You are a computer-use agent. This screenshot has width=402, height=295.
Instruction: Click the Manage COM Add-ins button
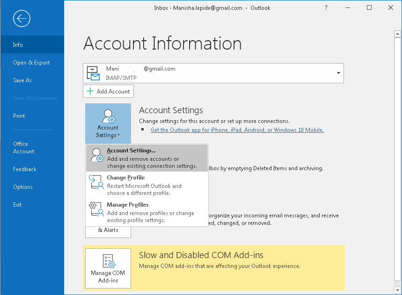pyautogui.click(x=108, y=268)
